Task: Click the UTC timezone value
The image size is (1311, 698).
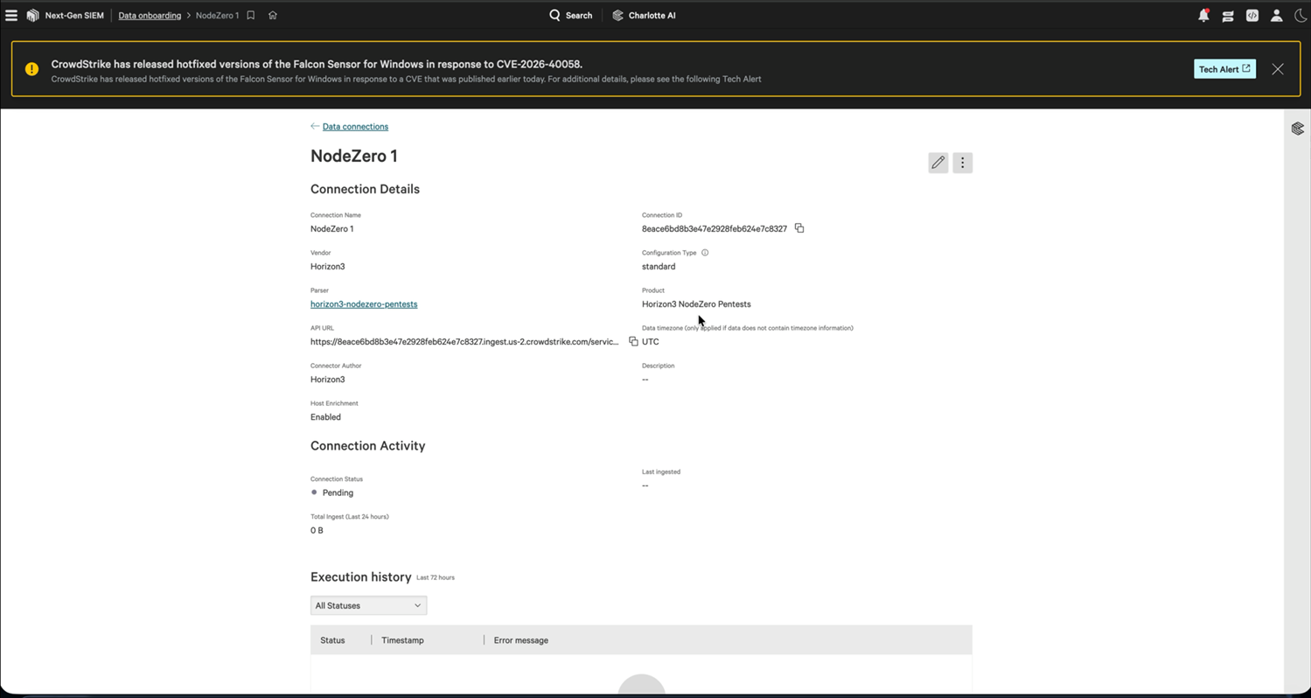Action: click(651, 342)
